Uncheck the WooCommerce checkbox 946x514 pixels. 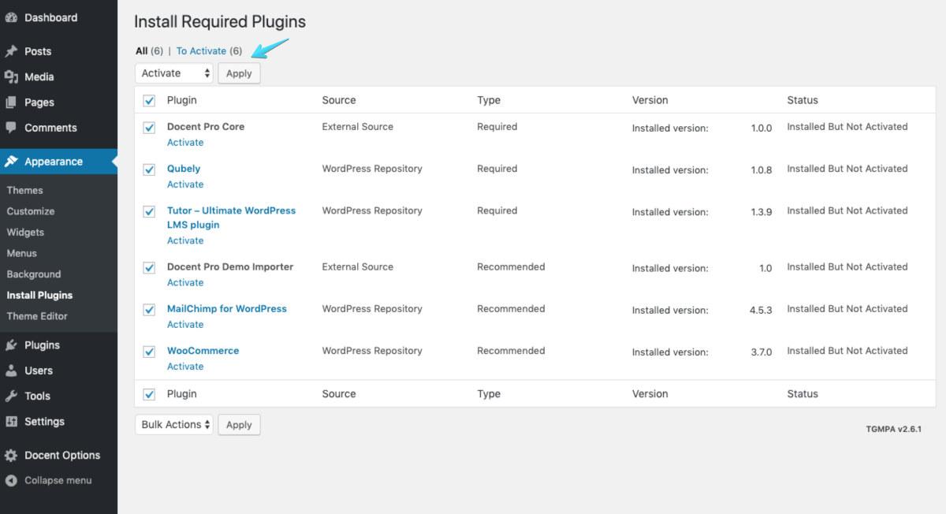[149, 351]
